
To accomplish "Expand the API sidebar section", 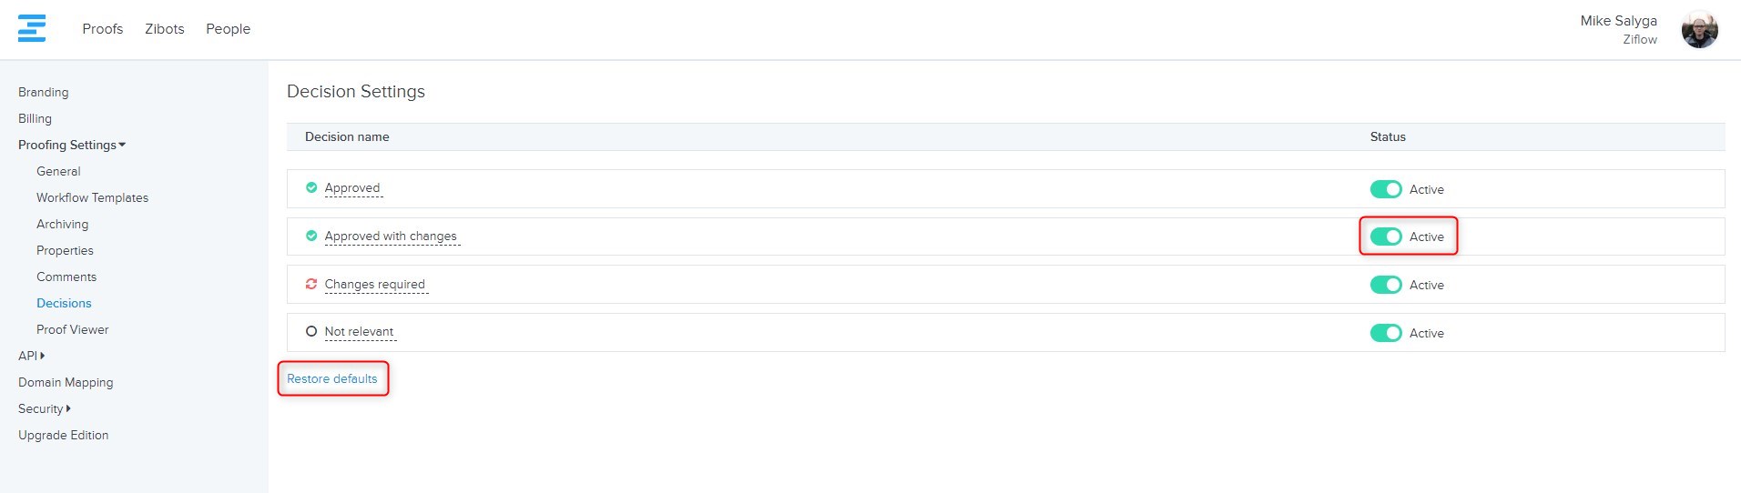I will tap(31, 356).
